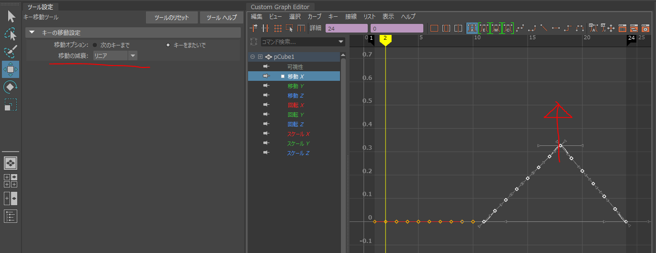Open 接線 menu in Graph Editor

[x=351, y=16]
